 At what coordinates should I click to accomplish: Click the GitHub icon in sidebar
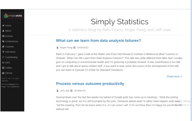click(x=3, y=73)
